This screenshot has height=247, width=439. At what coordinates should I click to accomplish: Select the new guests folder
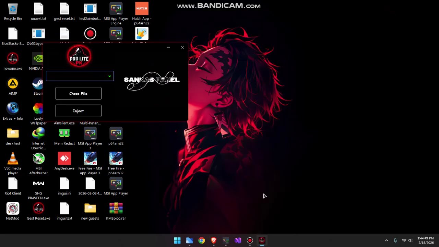(x=90, y=211)
